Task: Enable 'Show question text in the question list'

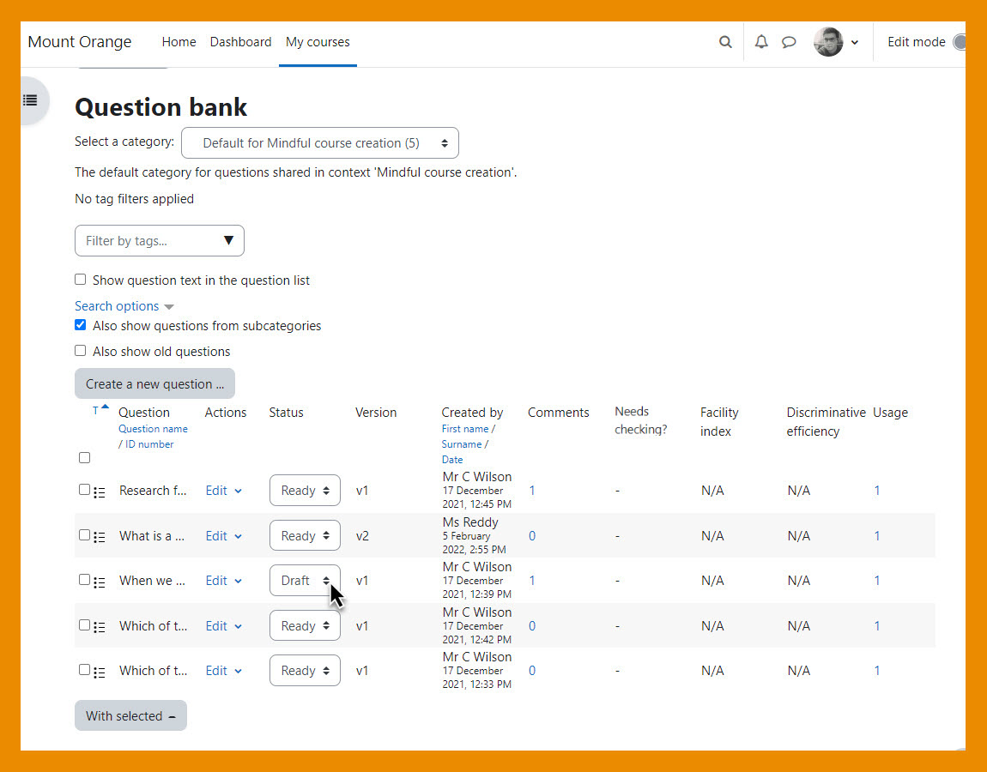Action: tap(81, 280)
